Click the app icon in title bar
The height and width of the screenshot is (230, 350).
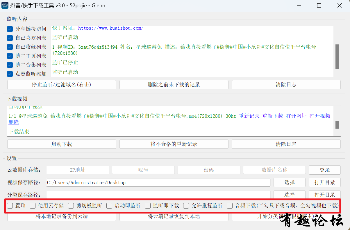(5, 6)
